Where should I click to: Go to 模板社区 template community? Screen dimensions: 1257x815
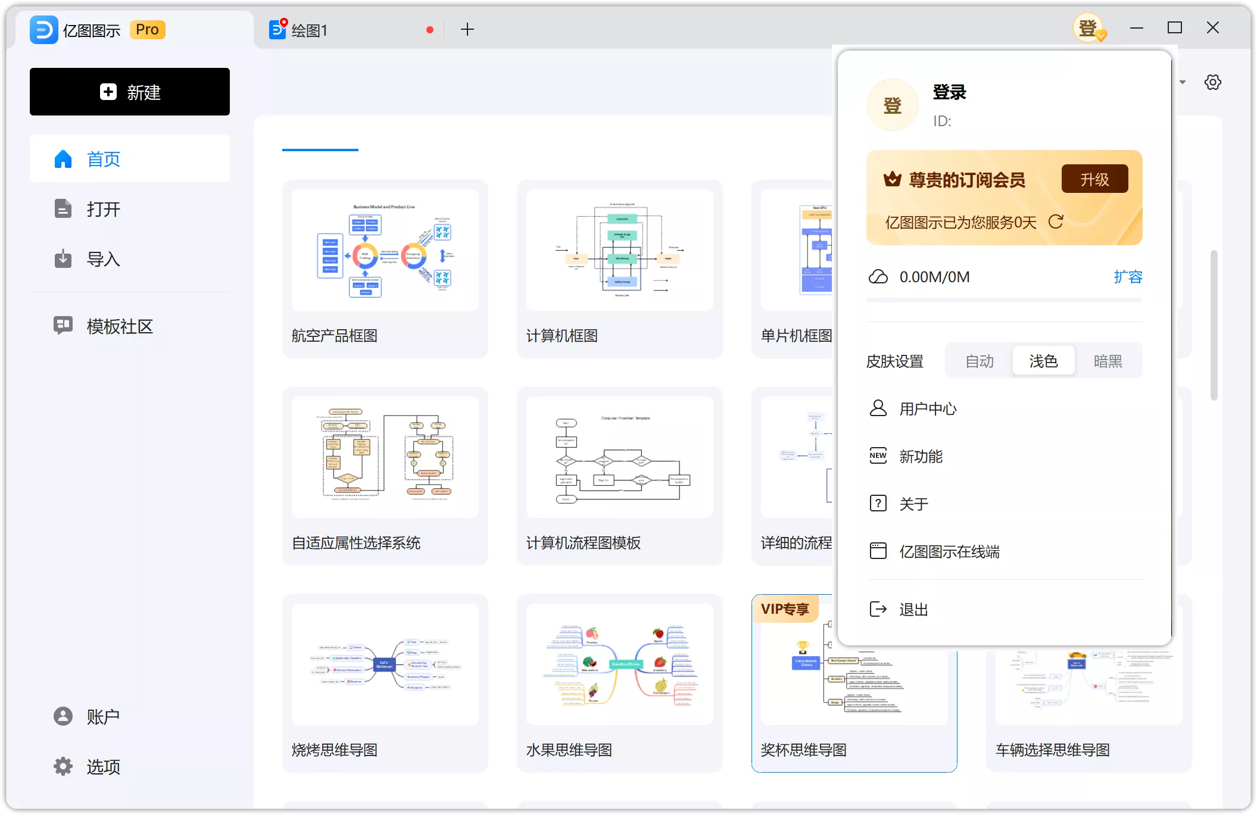(129, 326)
